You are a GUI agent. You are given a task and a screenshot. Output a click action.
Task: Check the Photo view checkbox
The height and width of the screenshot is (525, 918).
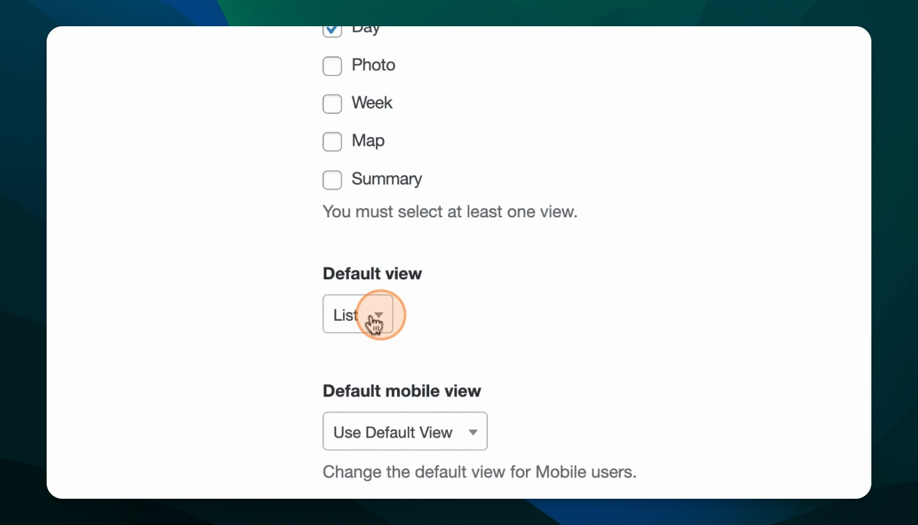tap(332, 66)
